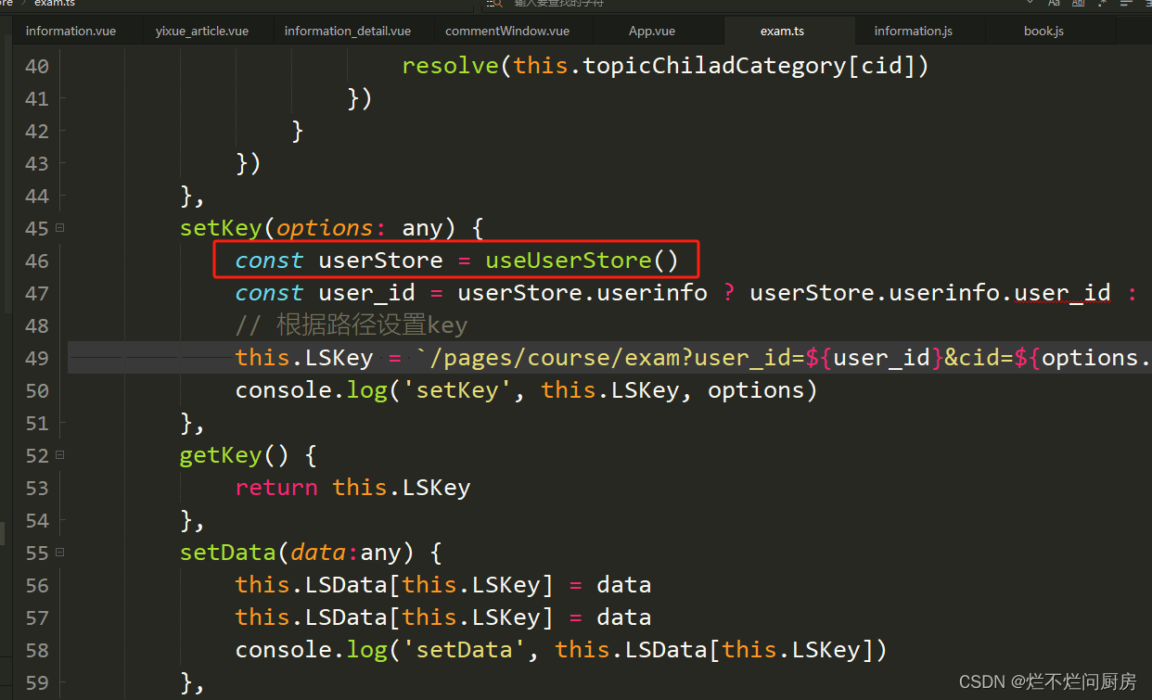Open the yixue_article.vue tab

(x=201, y=30)
